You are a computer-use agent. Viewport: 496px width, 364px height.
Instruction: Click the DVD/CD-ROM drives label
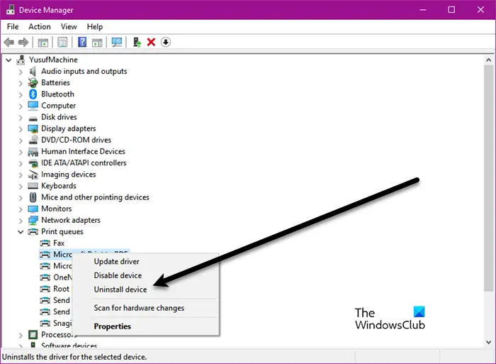coord(77,140)
